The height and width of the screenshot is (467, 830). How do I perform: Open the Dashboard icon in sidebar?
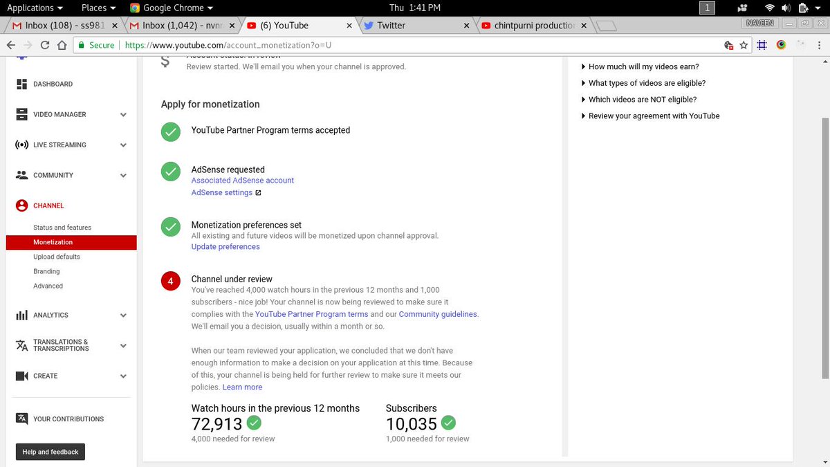21,84
